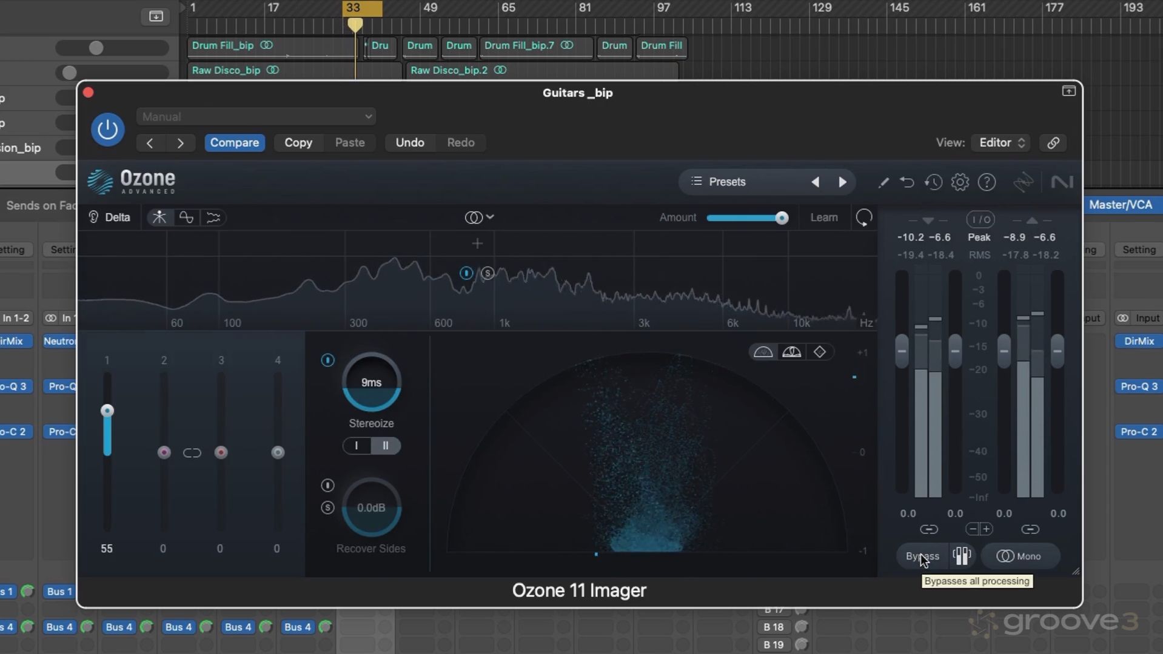Click the RMS meter label

[x=979, y=255]
